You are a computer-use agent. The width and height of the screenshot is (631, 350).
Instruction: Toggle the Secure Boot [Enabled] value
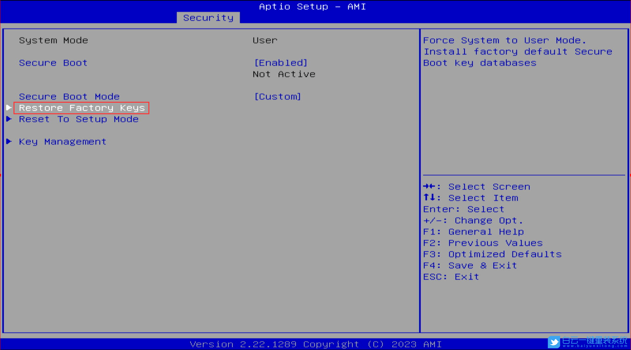click(x=281, y=63)
